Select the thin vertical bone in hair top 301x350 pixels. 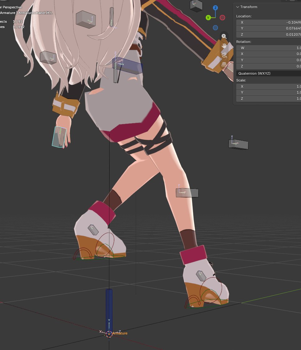112,17
